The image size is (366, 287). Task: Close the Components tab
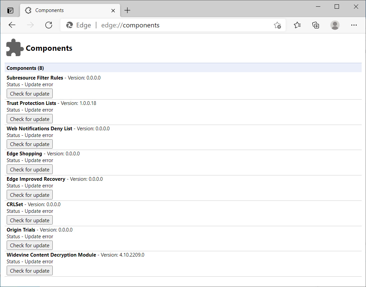(x=113, y=10)
